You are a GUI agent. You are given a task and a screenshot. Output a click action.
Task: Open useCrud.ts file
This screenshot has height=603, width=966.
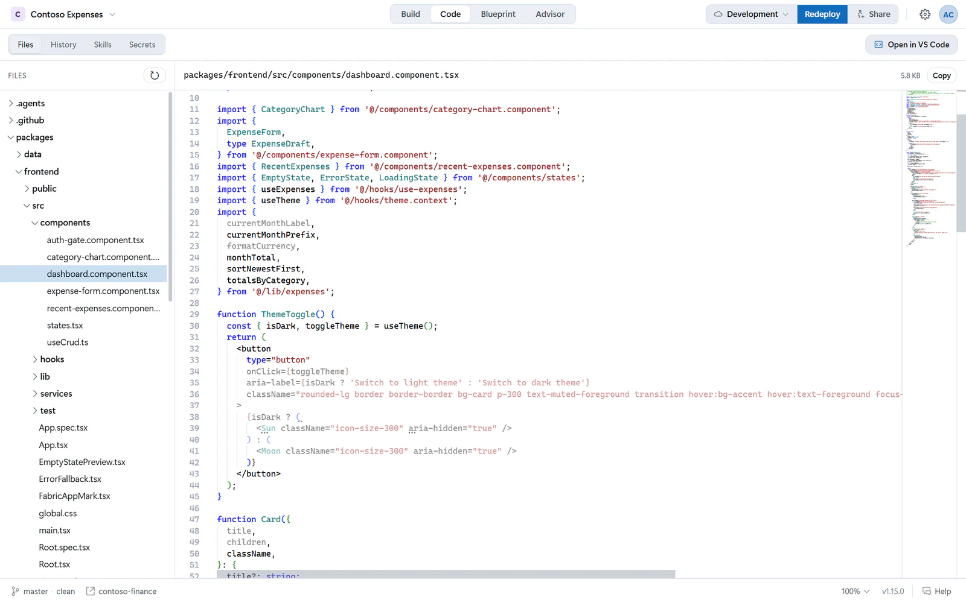point(68,343)
